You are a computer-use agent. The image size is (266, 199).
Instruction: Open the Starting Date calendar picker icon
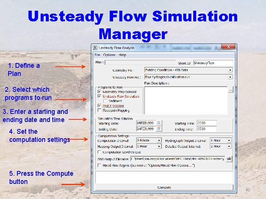[159, 123]
